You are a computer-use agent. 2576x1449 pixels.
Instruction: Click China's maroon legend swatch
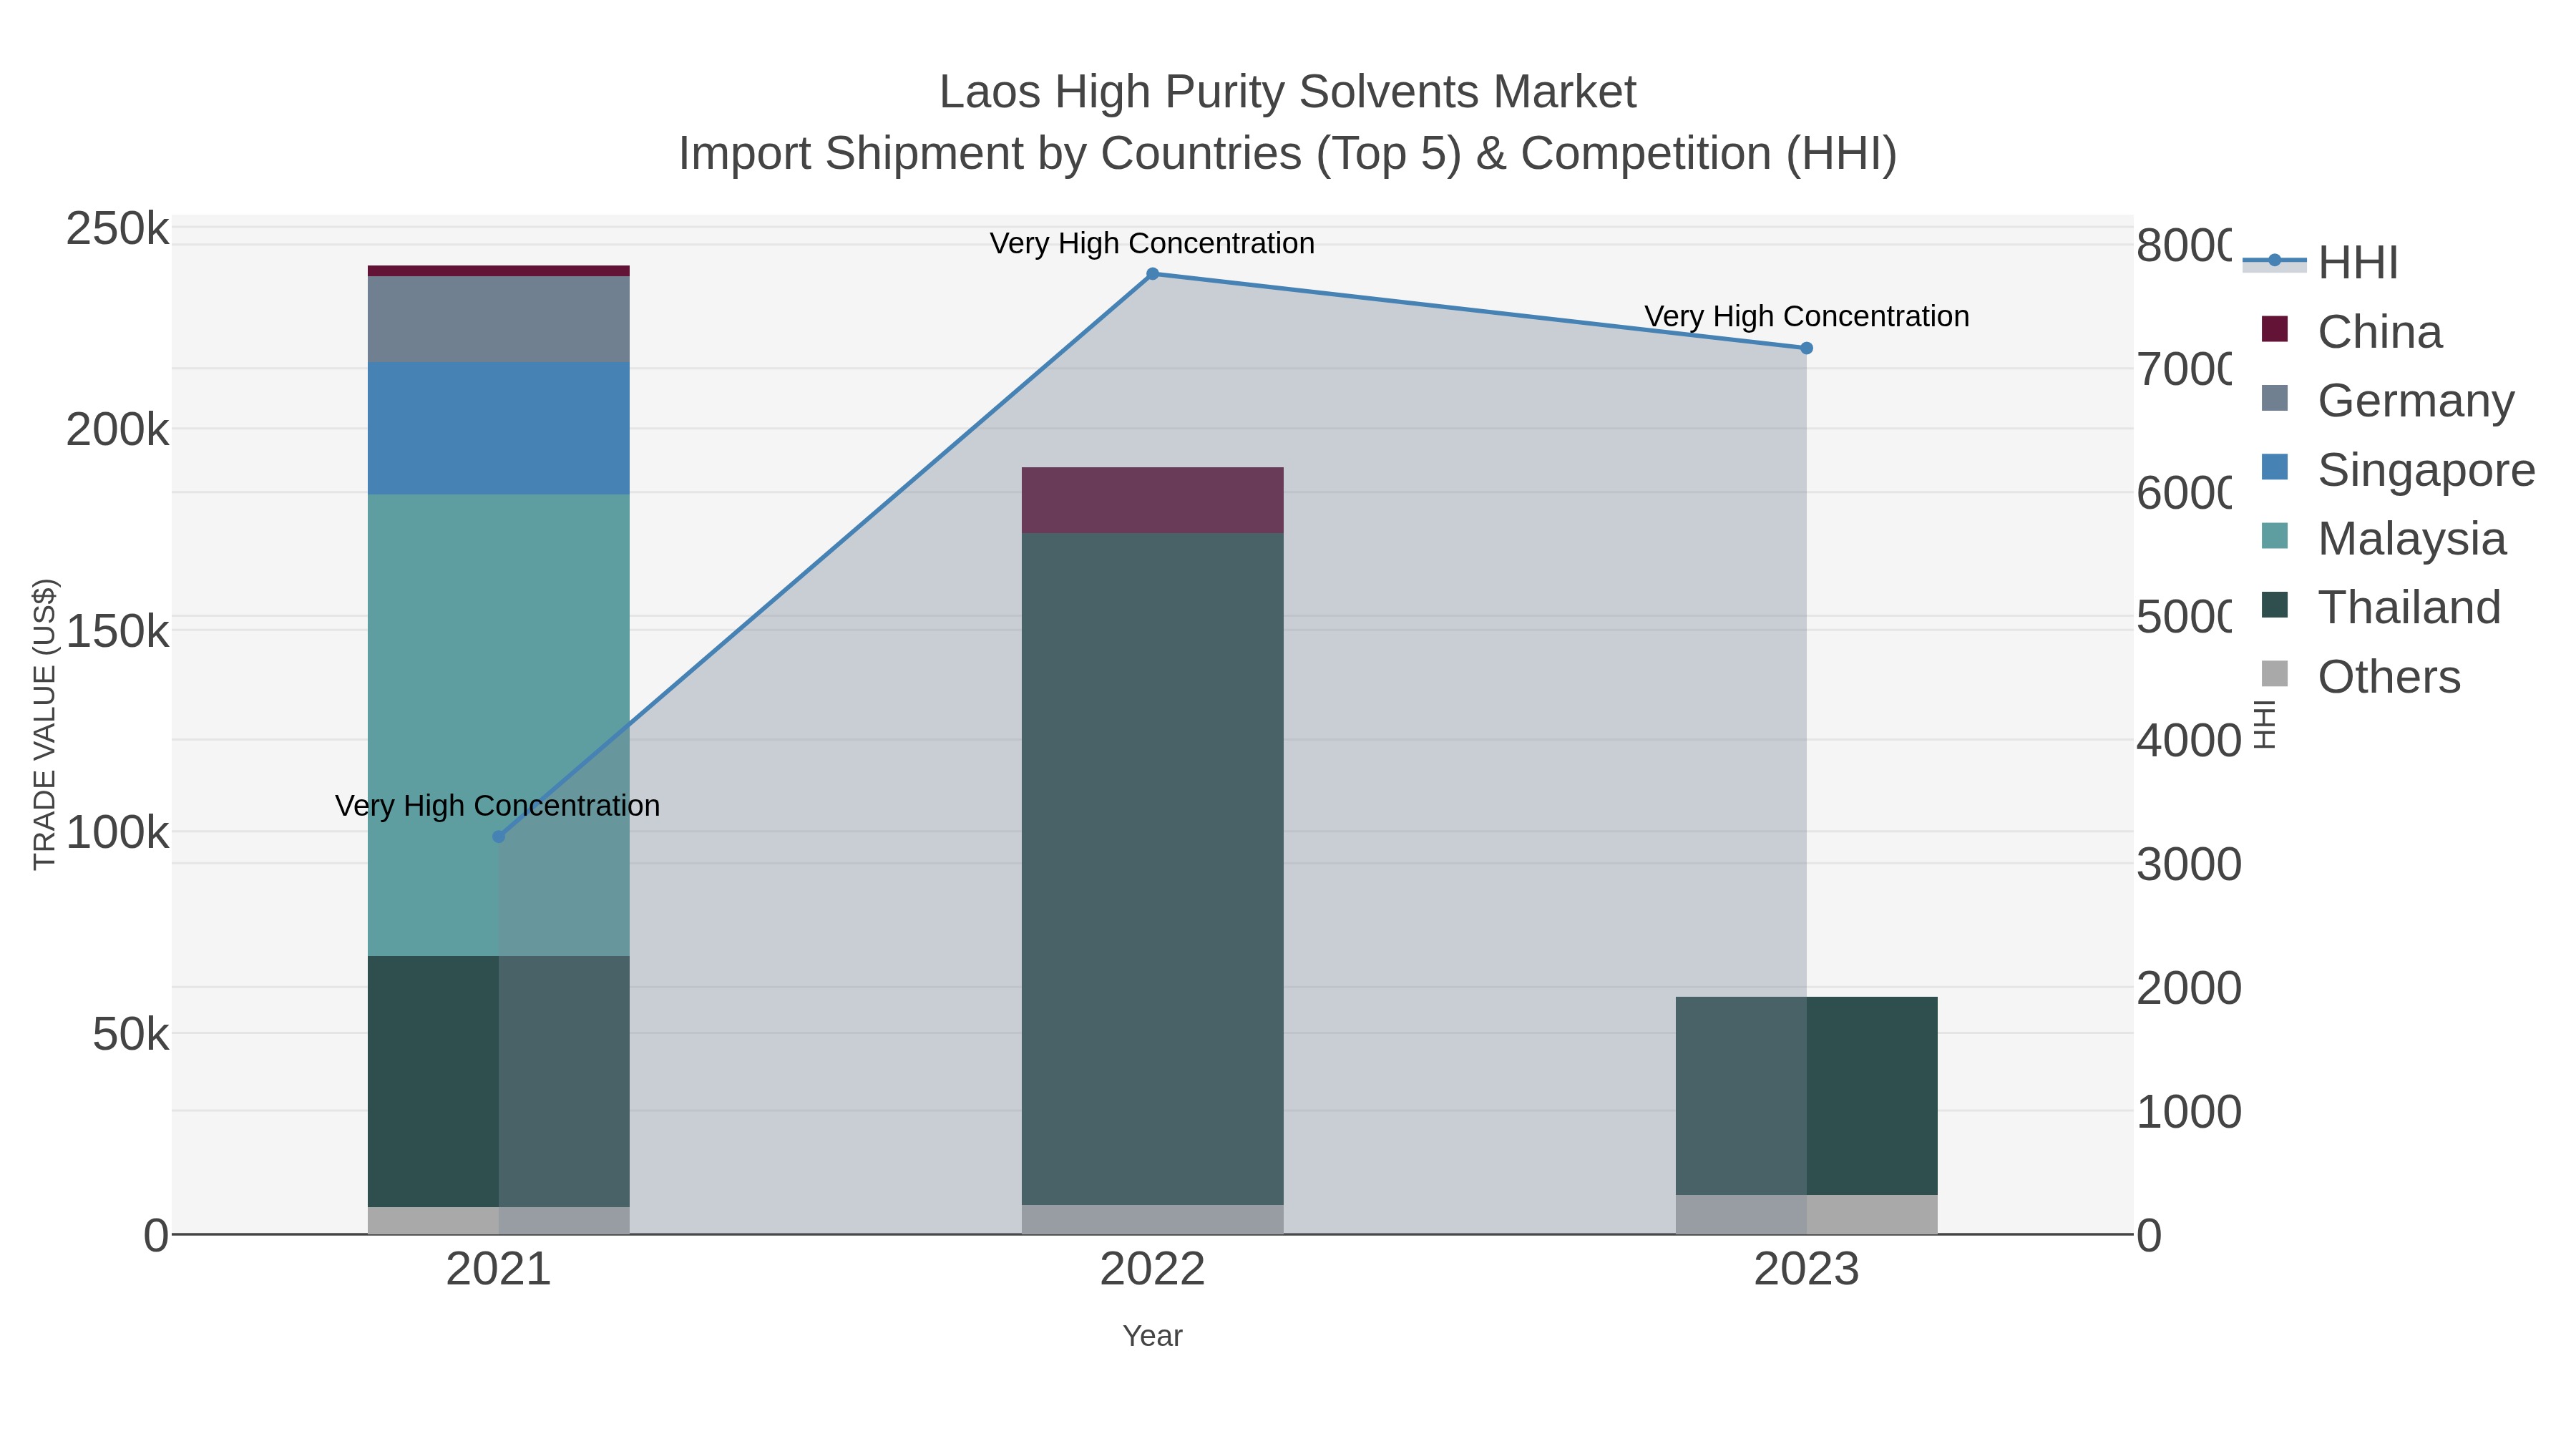(x=2274, y=329)
